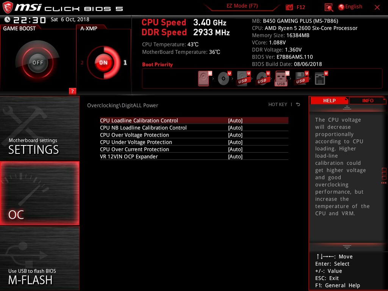Open the M-FLASH section
The height and width of the screenshot is (291, 388).
39,258
